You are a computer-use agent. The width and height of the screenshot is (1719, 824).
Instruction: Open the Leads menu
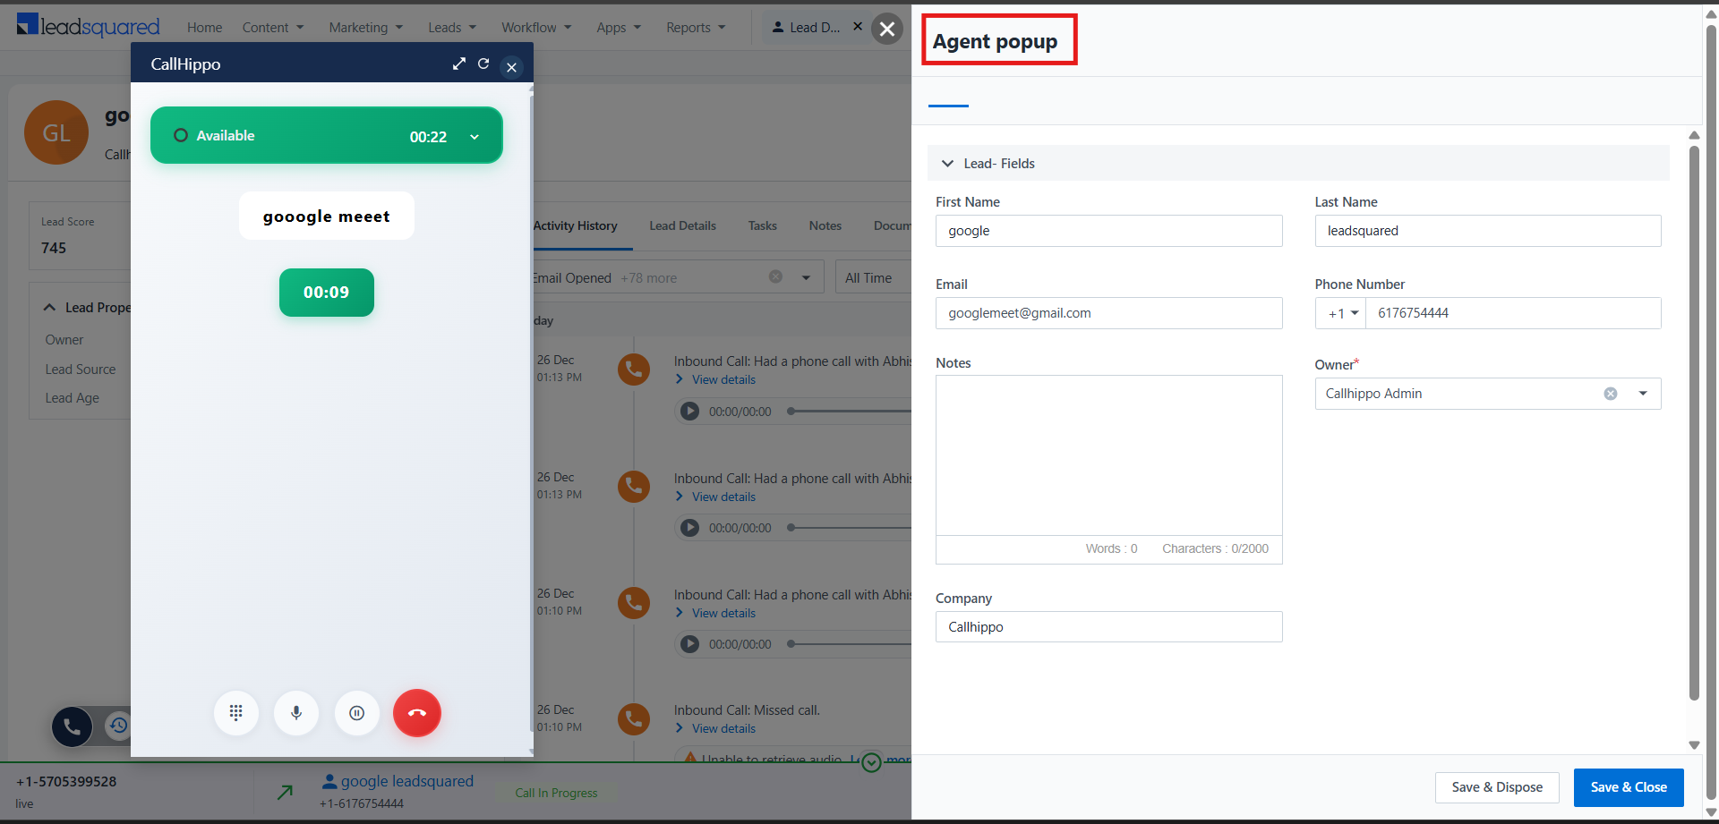pyautogui.click(x=452, y=28)
